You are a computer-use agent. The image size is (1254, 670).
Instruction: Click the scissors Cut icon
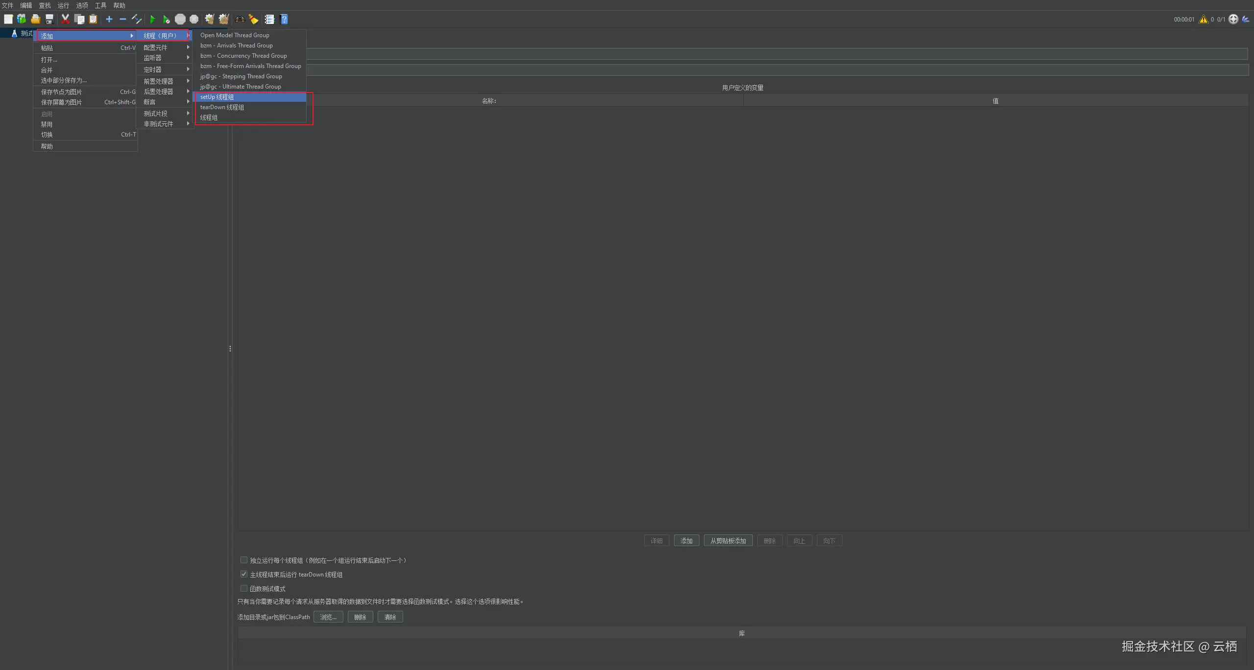pyautogui.click(x=65, y=20)
